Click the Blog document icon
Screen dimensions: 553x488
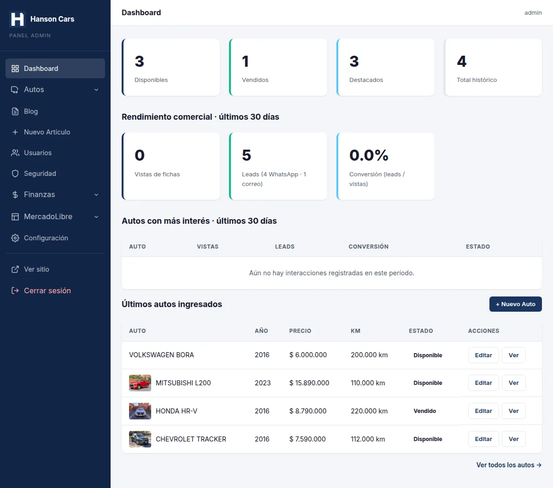click(x=15, y=111)
